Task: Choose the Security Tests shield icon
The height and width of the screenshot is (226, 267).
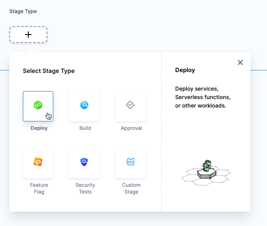Action: click(84, 162)
